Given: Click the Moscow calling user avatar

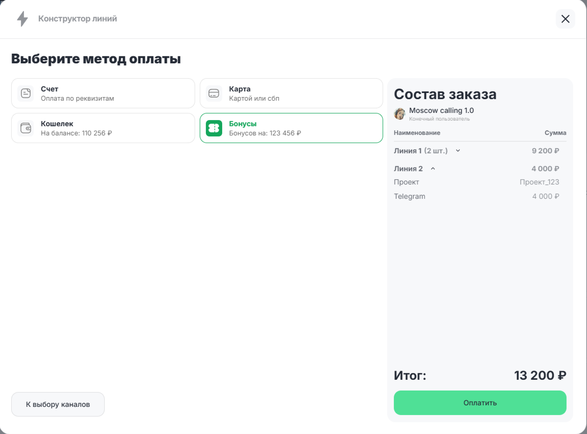Looking at the screenshot, I should pyautogui.click(x=400, y=113).
